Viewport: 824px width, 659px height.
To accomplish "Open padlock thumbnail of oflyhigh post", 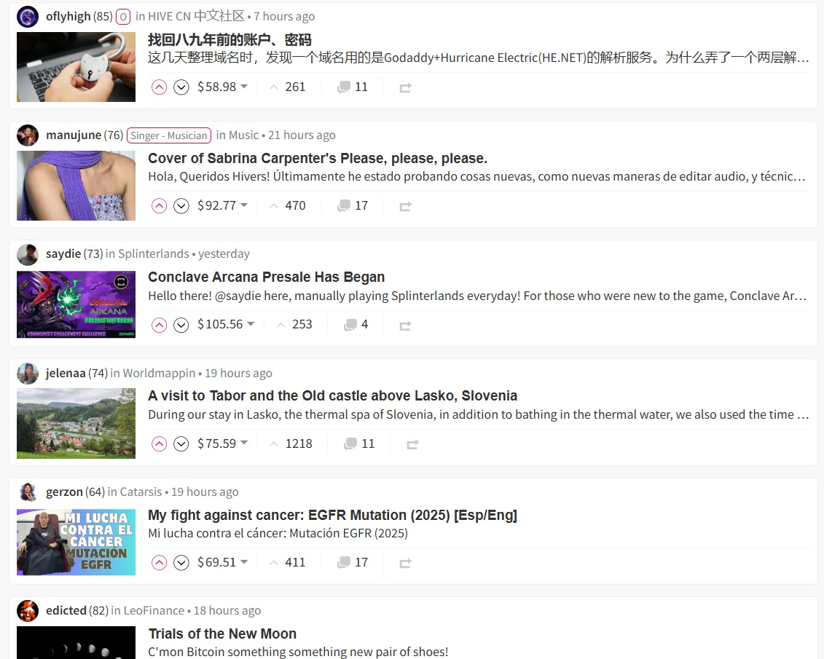I will 76,67.
